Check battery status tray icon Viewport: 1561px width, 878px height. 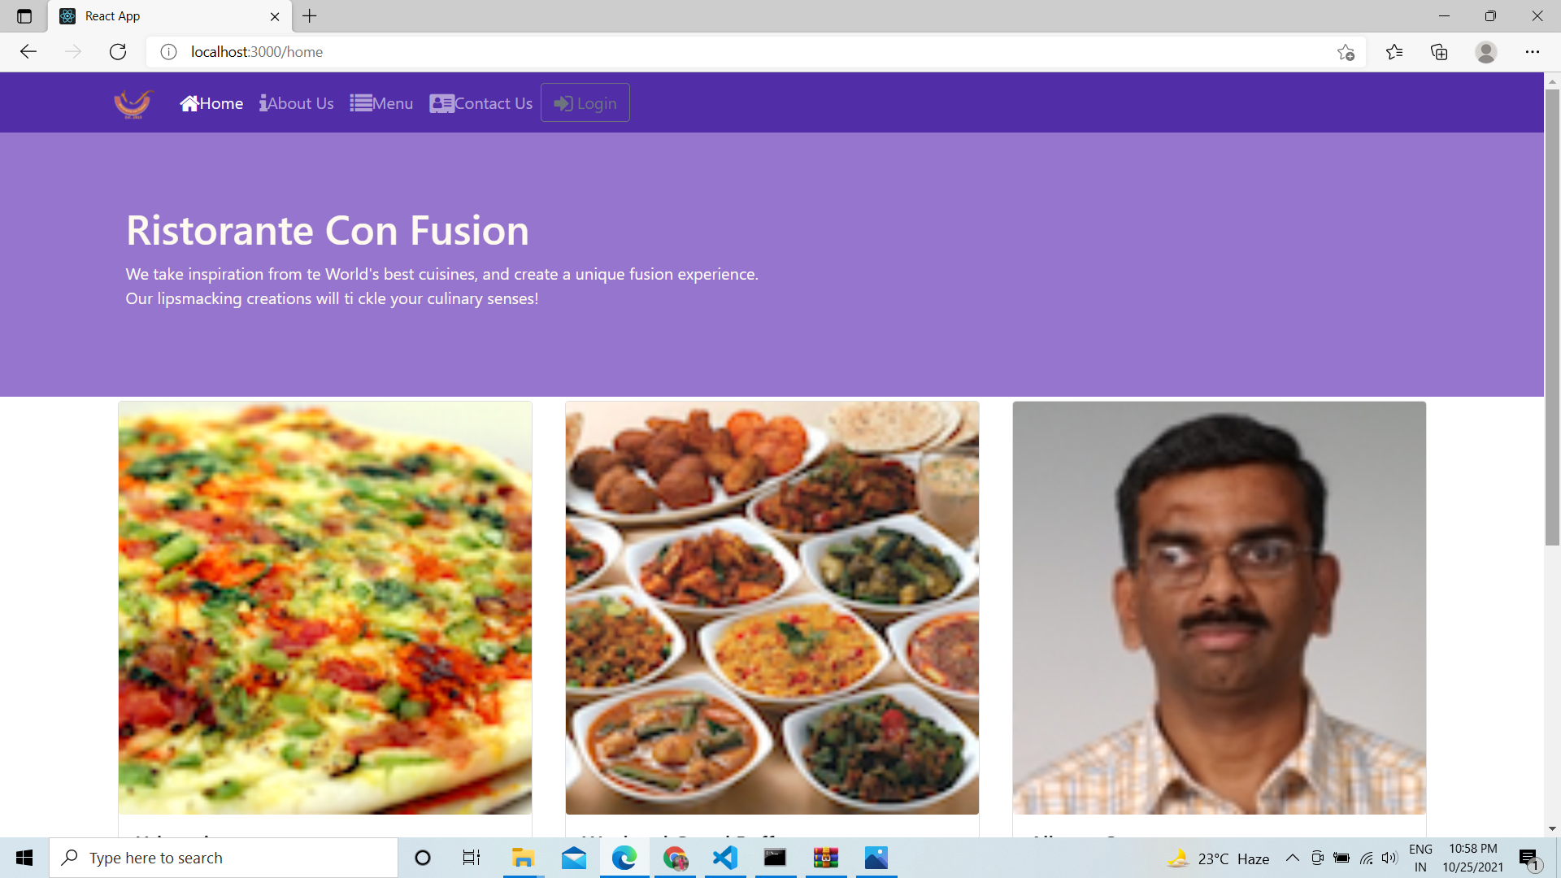1341,858
